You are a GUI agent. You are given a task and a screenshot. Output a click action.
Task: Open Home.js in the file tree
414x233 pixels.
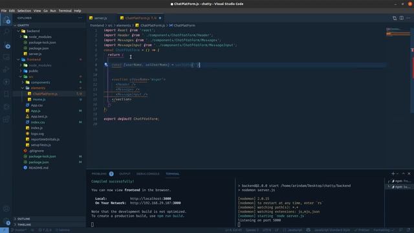click(39, 99)
